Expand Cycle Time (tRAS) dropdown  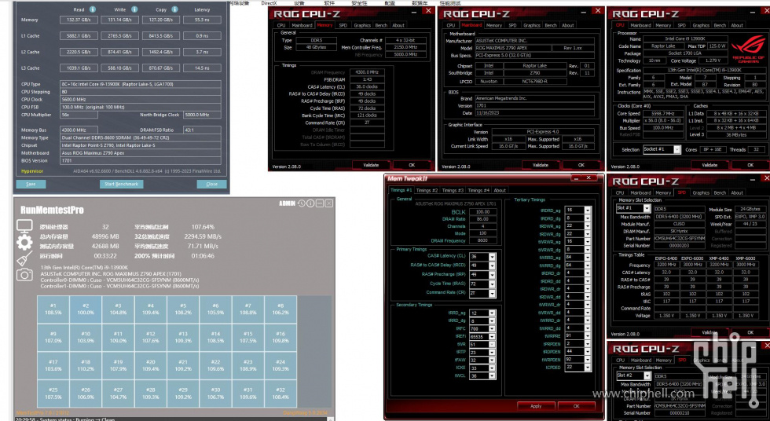(x=492, y=284)
